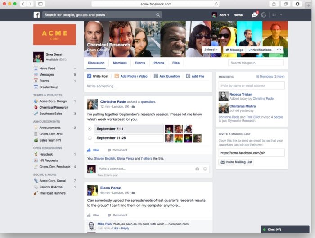Open the messages notification icon in header

pos(255,15)
